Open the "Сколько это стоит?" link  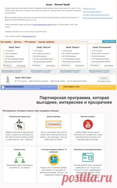[x=89, y=9]
